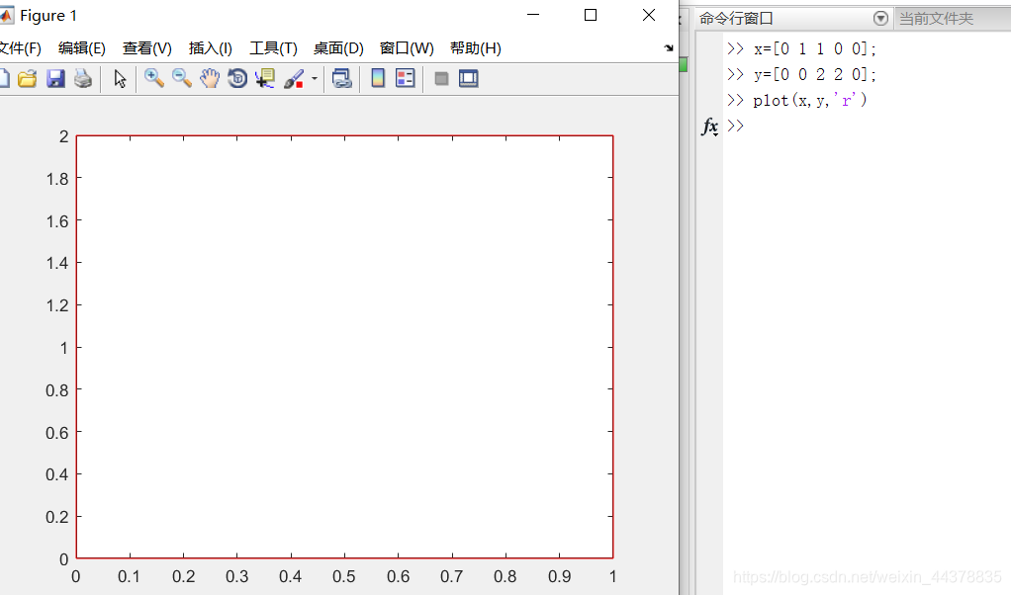Click the 命令行窗口 panel title
The width and height of the screenshot is (1011, 595).
pyautogui.click(x=736, y=19)
